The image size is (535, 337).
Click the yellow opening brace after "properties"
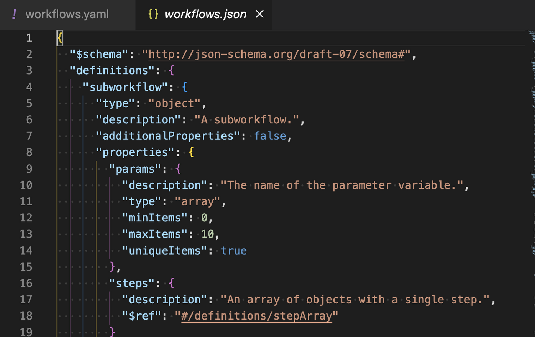coord(191,152)
